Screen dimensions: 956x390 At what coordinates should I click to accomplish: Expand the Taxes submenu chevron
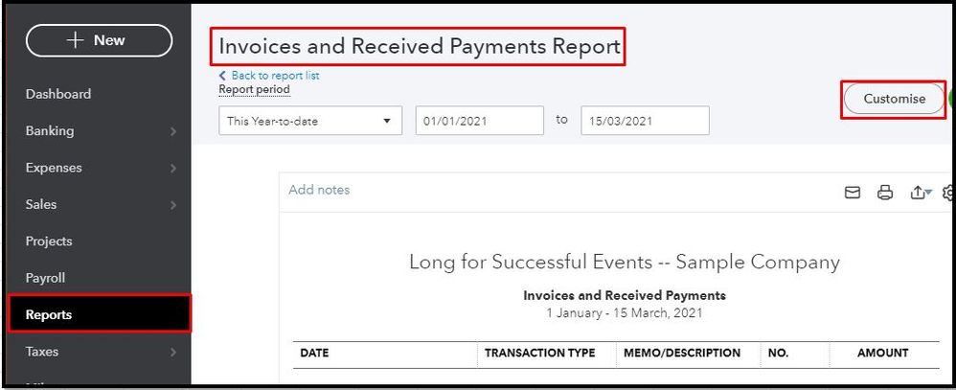(173, 353)
